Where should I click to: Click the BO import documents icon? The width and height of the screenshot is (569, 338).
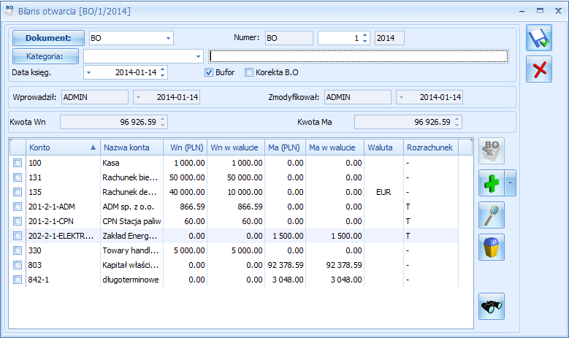(x=492, y=151)
